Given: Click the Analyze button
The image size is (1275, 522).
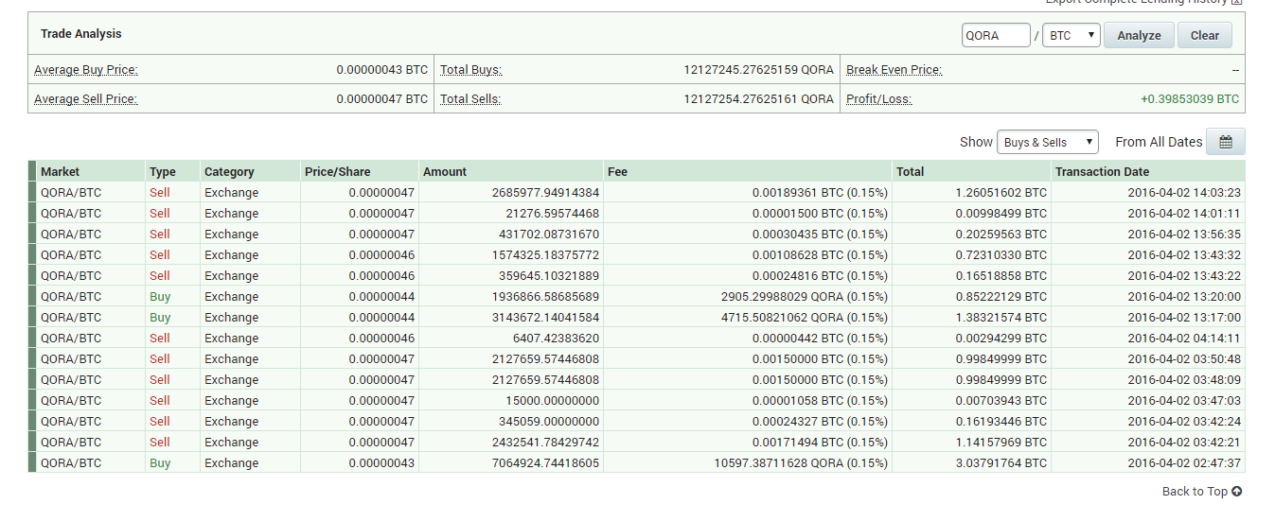Looking at the screenshot, I should [1139, 36].
